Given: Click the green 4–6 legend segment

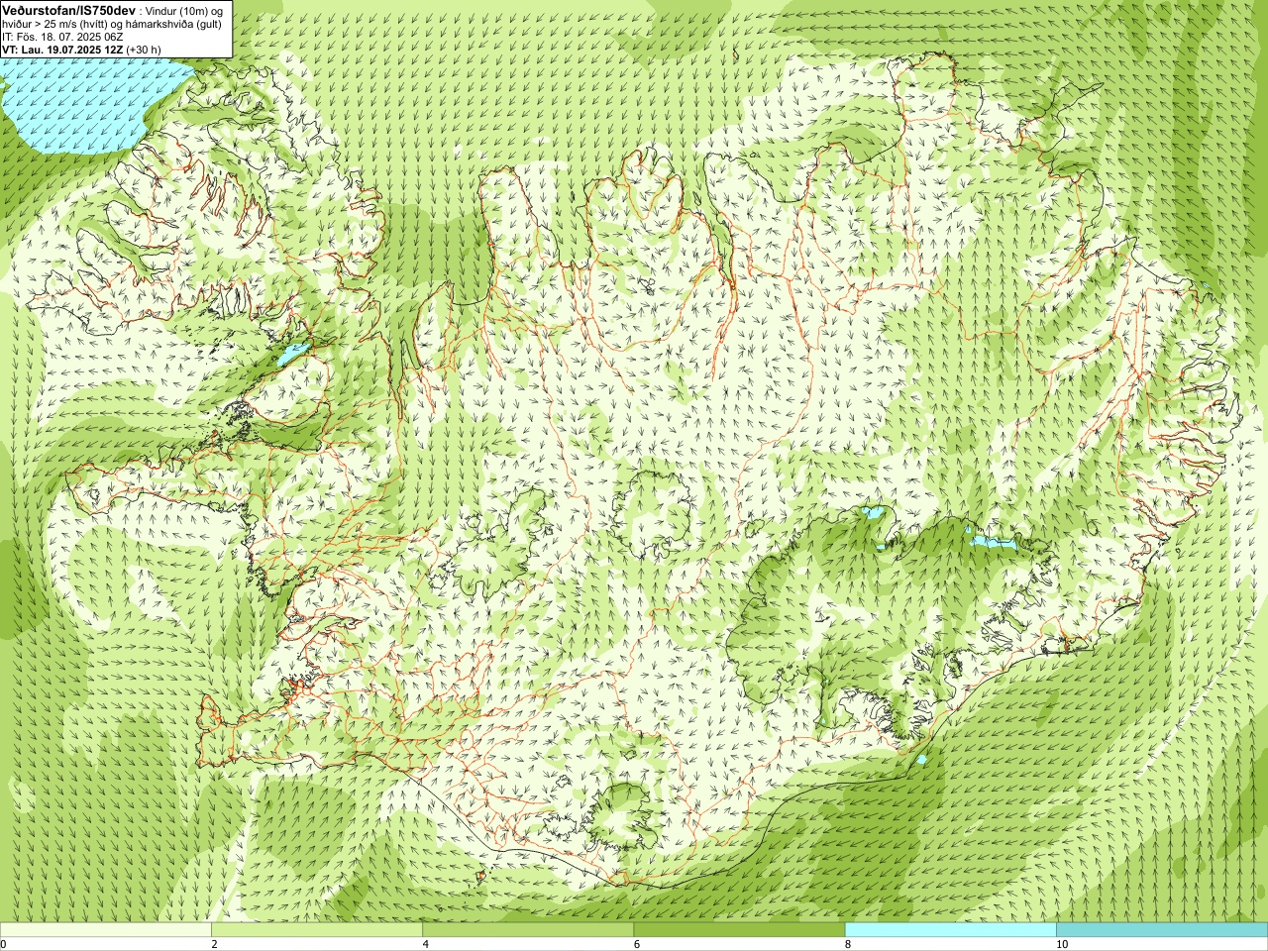Looking at the screenshot, I should pyautogui.click(x=528, y=930).
